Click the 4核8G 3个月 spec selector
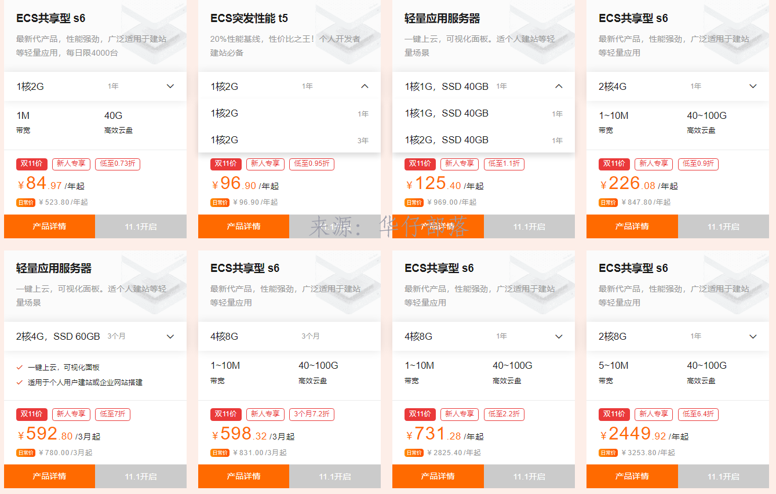This screenshot has width=776, height=494. (x=289, y=336)
